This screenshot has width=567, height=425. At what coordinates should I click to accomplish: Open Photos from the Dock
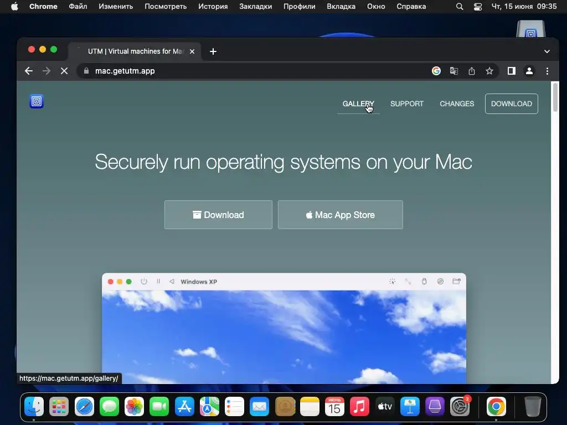134,407
